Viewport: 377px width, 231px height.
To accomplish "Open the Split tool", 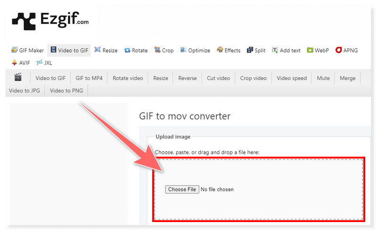I will (x=256, y=50).
